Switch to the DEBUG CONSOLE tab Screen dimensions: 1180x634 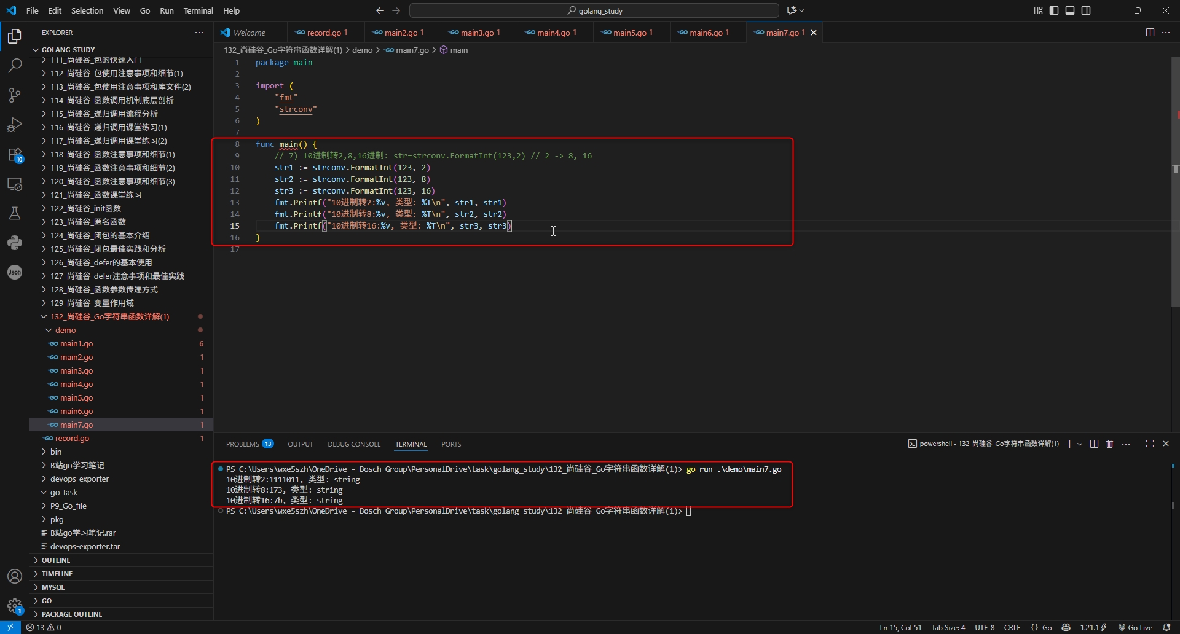pyautogui.click(x=354, y=444)
